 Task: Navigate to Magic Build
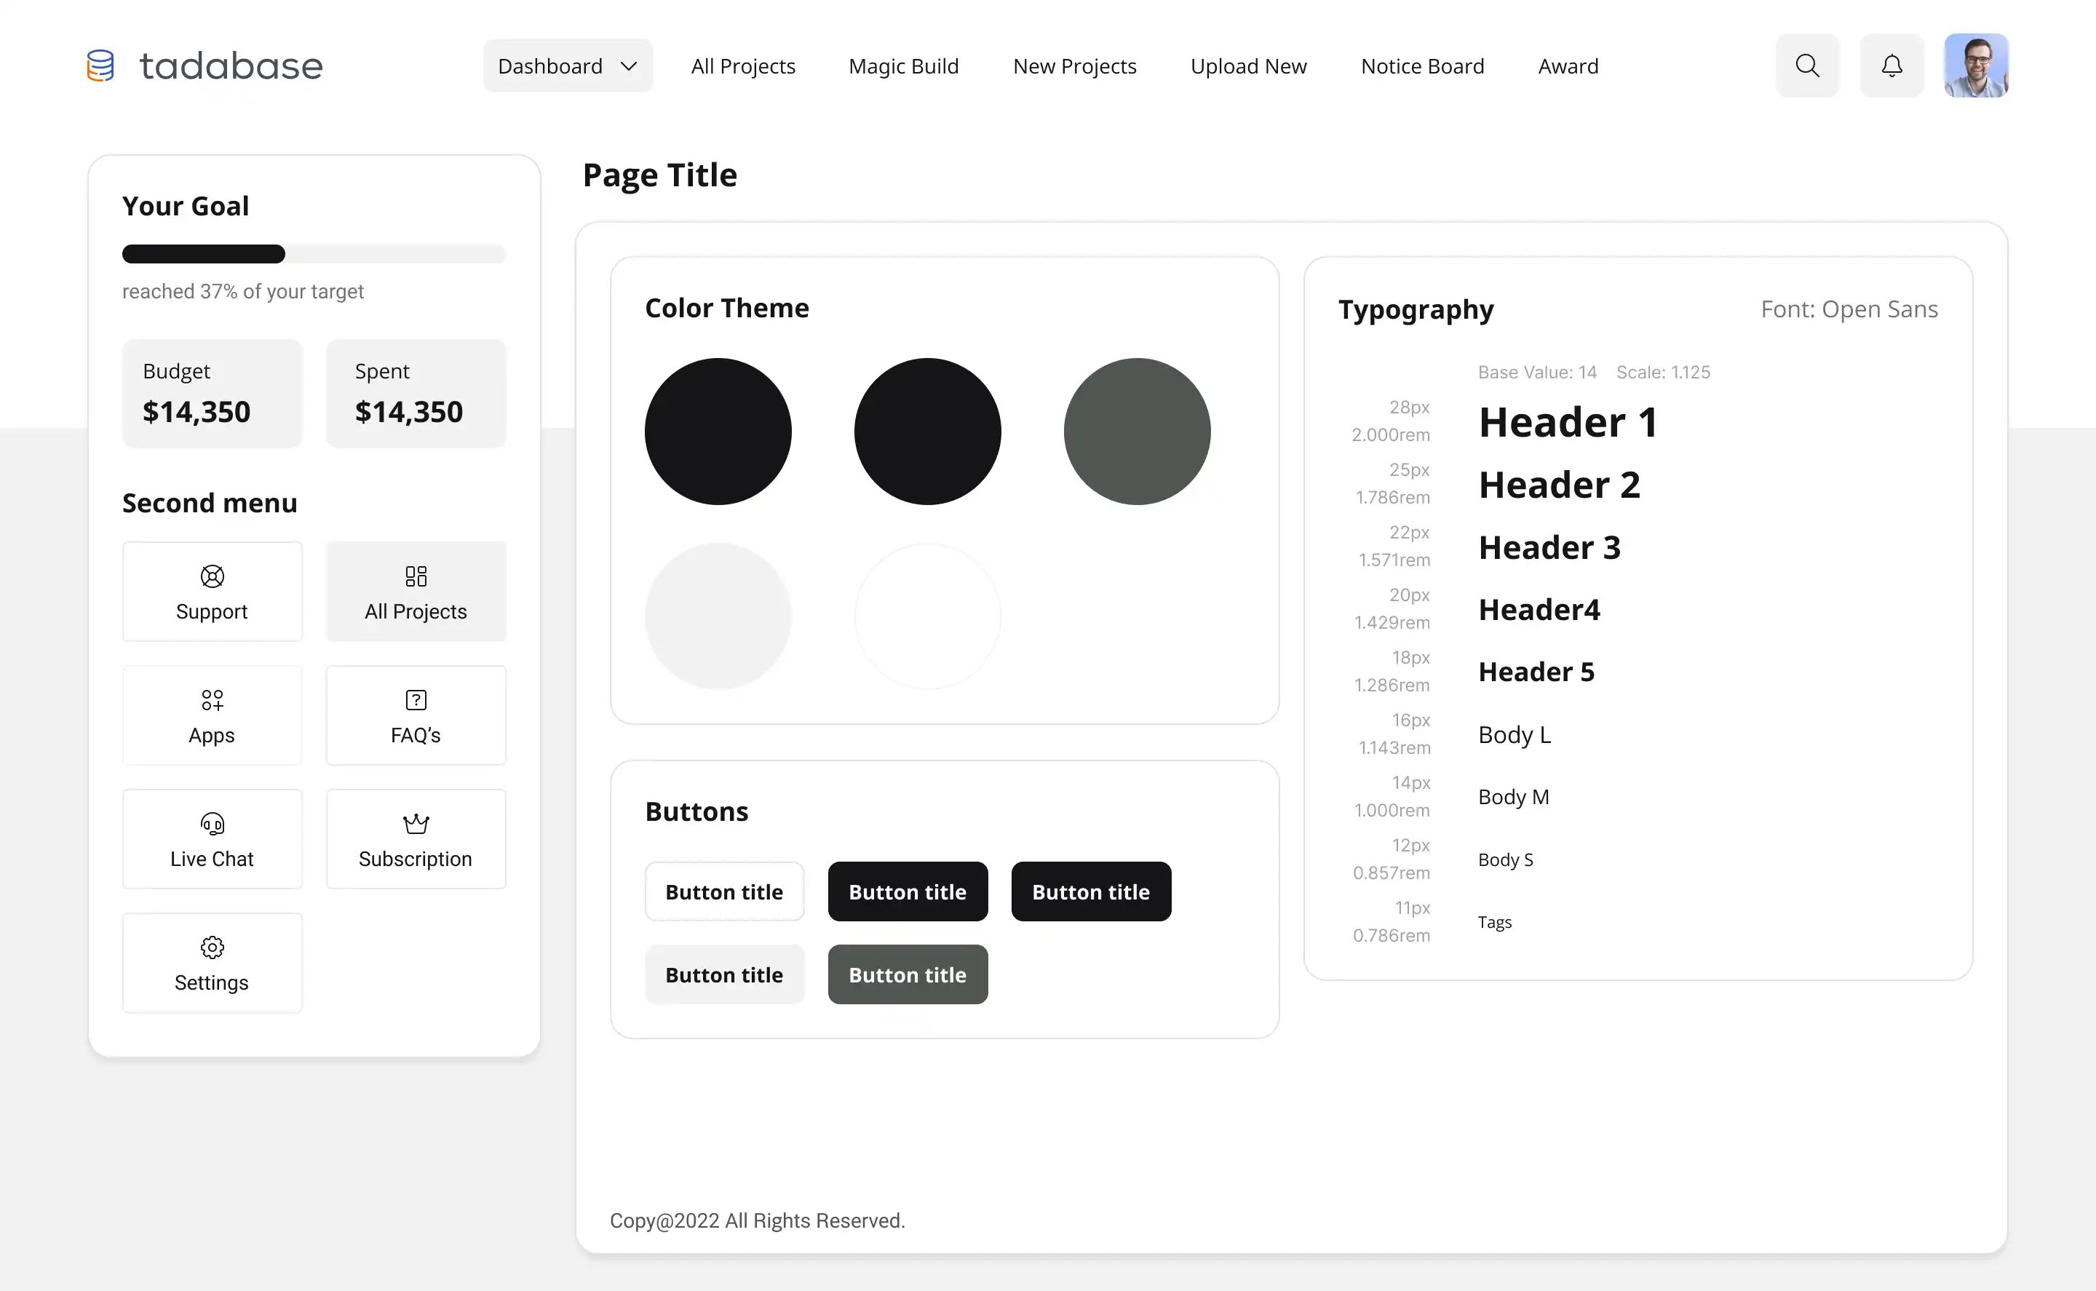[x=903, y=65]
